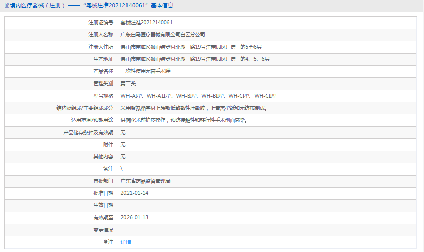Select the intended use text starting 供简化术前护皮操作
Screen dimensions: 424x252
184,120
